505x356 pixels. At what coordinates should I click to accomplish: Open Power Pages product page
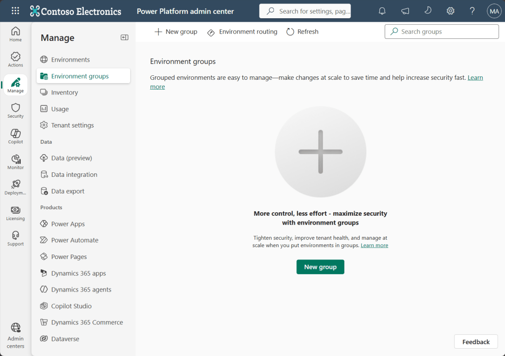tap(83, 257)
